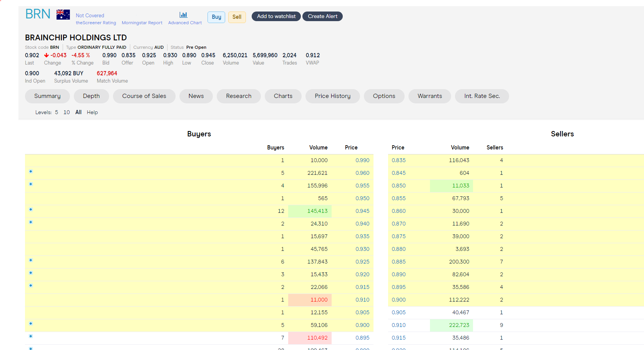This screenshot has height=350, width=644.
Task: Click the Sell button
Action: [237, 17]
